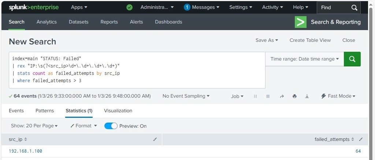Click the failed_attempts value 64
This screenshot has height=160, width=375.
pyautogui.click(x=358, y=151)
